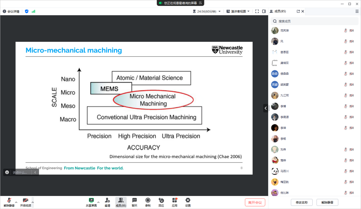The image size is (361, 209).
Task: Click the red 离开会议 leave meeting button
Action: point(255,202)
